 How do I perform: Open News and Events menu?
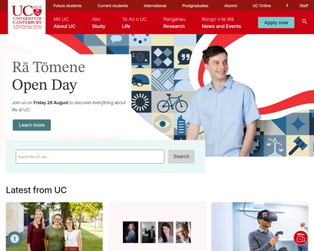pyautogui.click(x=221, y=22)
